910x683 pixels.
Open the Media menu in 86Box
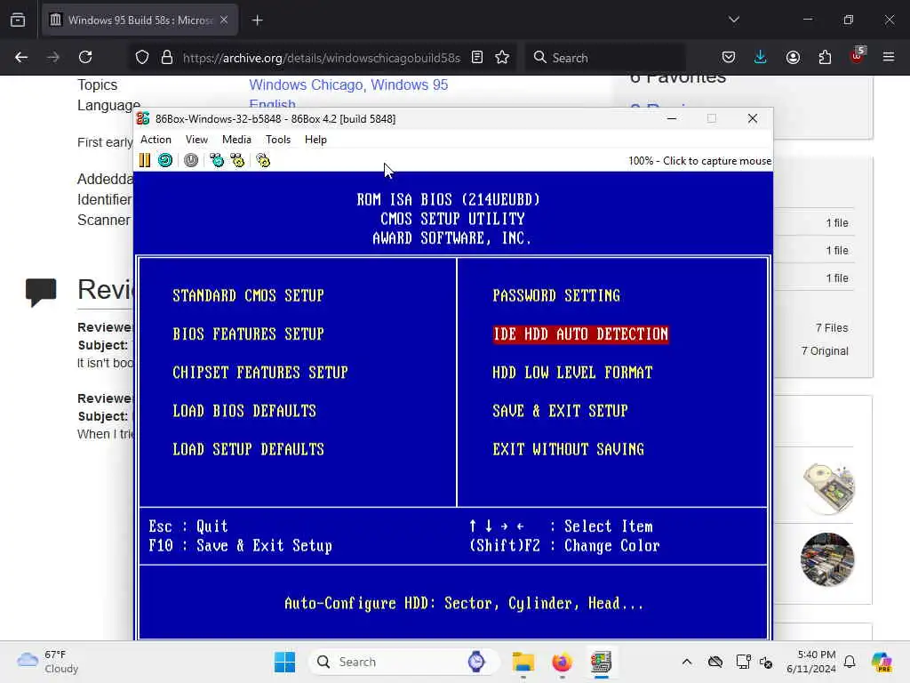click(x=236, y=140)
